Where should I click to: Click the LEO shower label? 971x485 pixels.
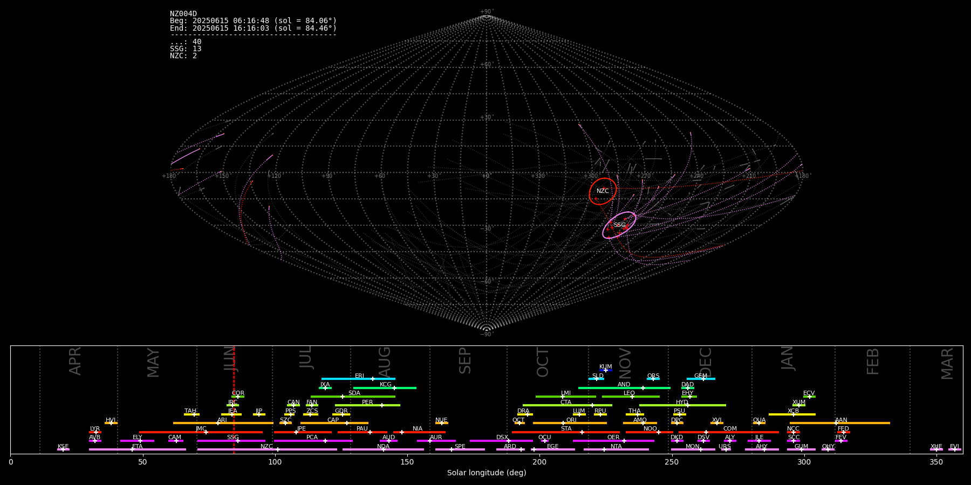[x=630, y=393]
